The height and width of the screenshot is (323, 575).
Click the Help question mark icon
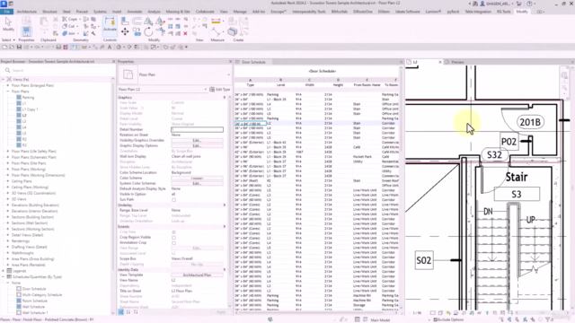pyautogui.click(x=529, y=4)
